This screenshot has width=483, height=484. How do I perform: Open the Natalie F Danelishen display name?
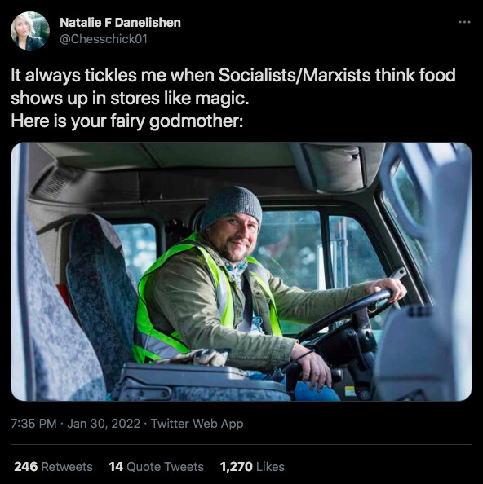tap(120, 23)
